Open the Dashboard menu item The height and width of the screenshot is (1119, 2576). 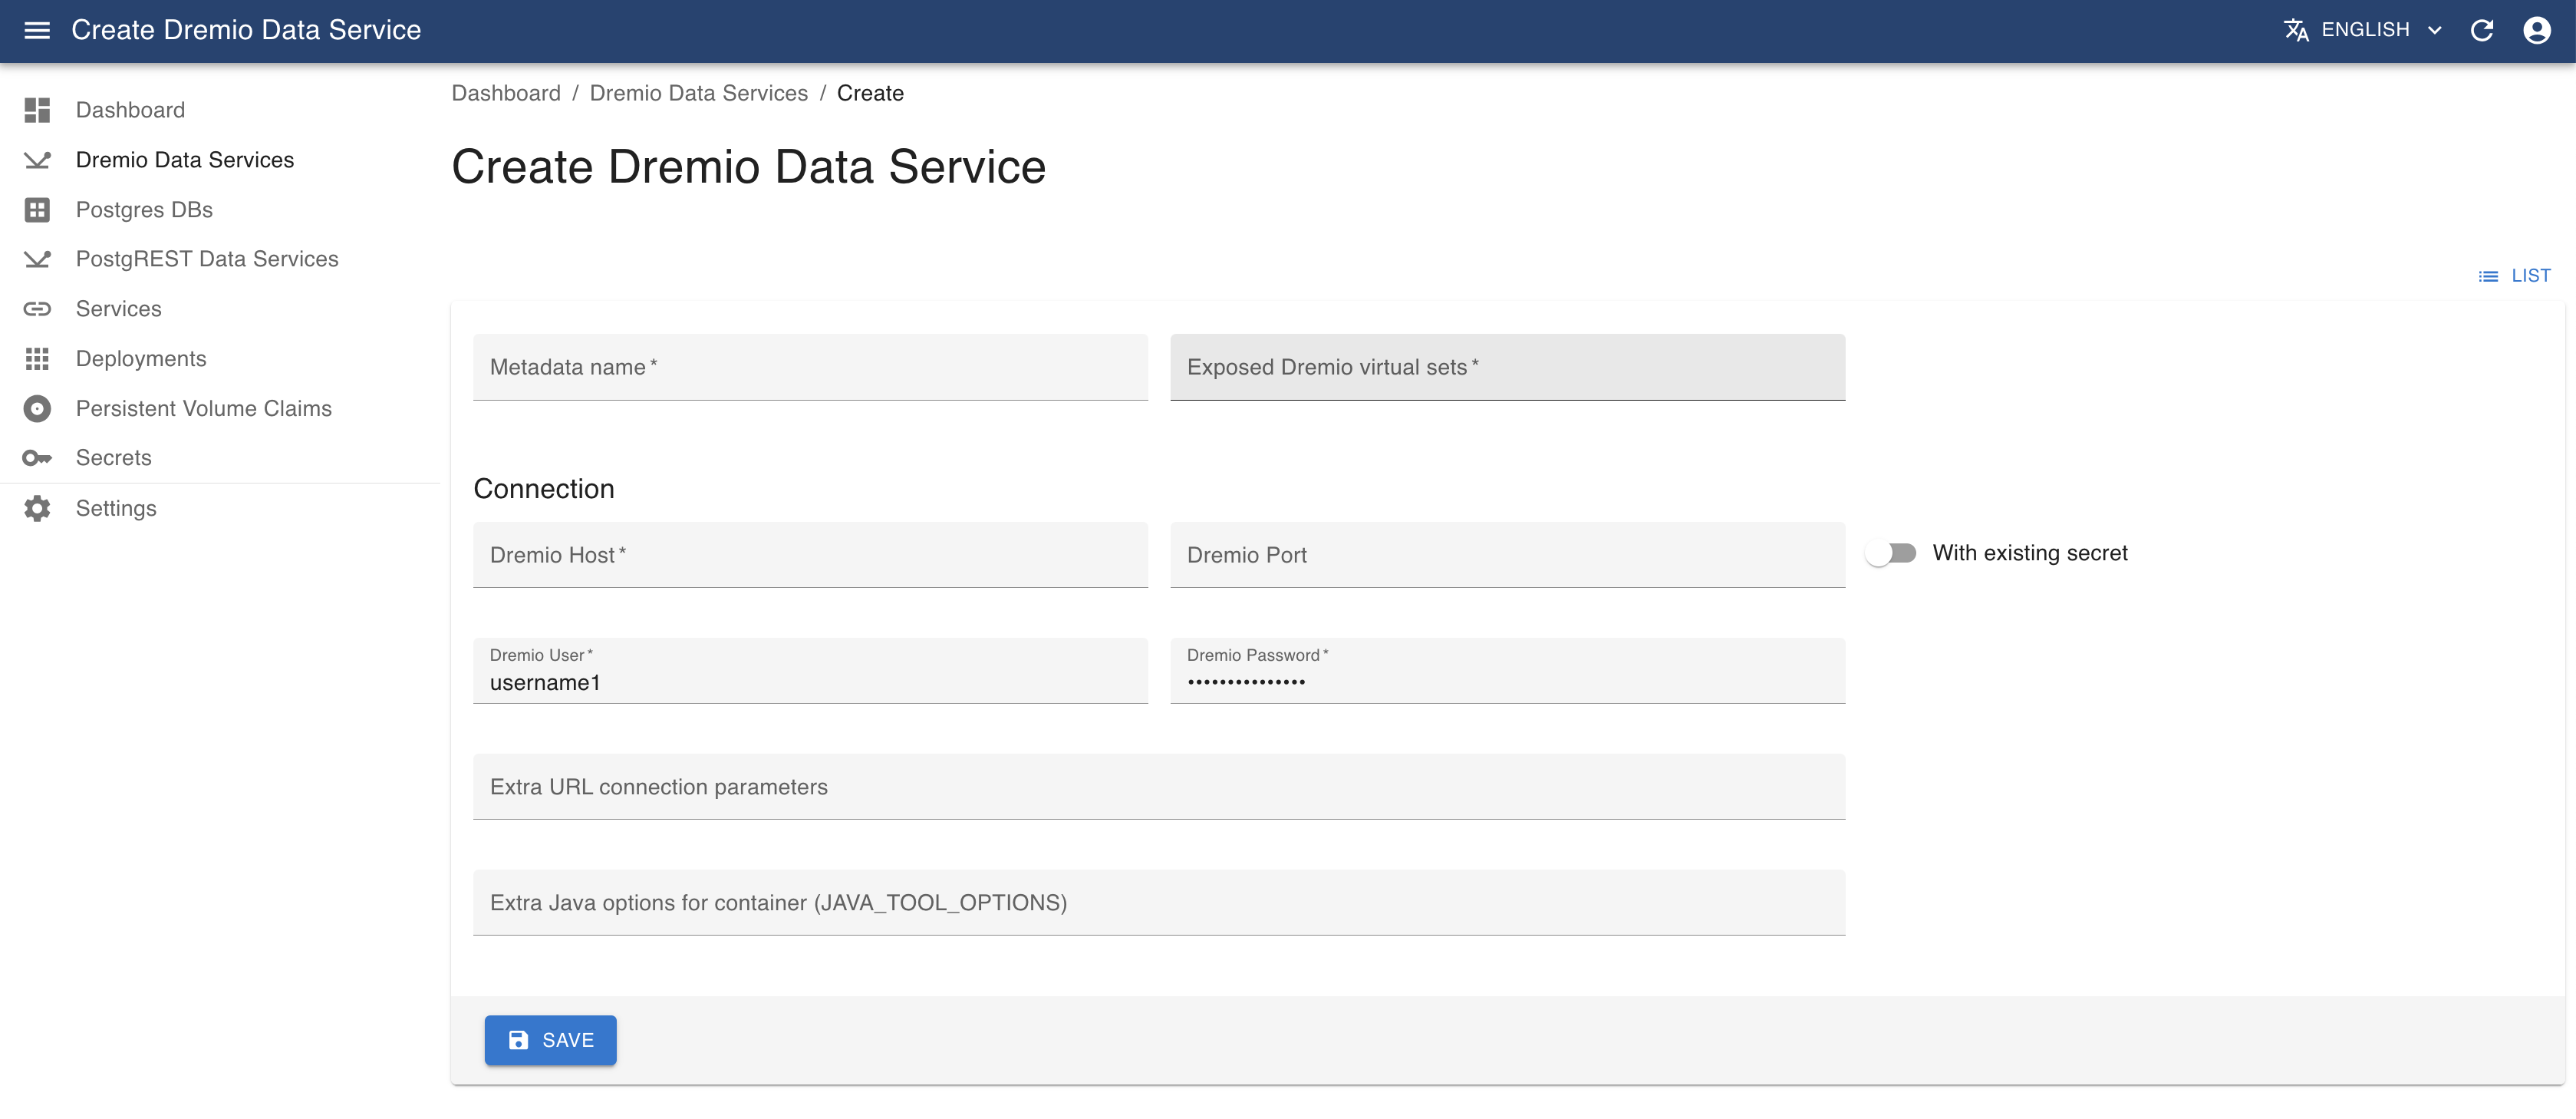click(220, 110)
